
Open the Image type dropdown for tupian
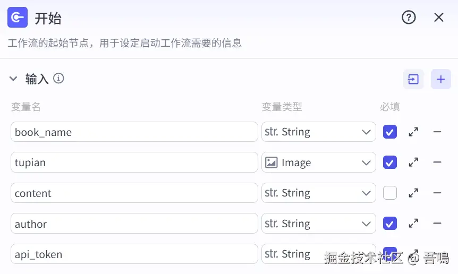[318, 162]
